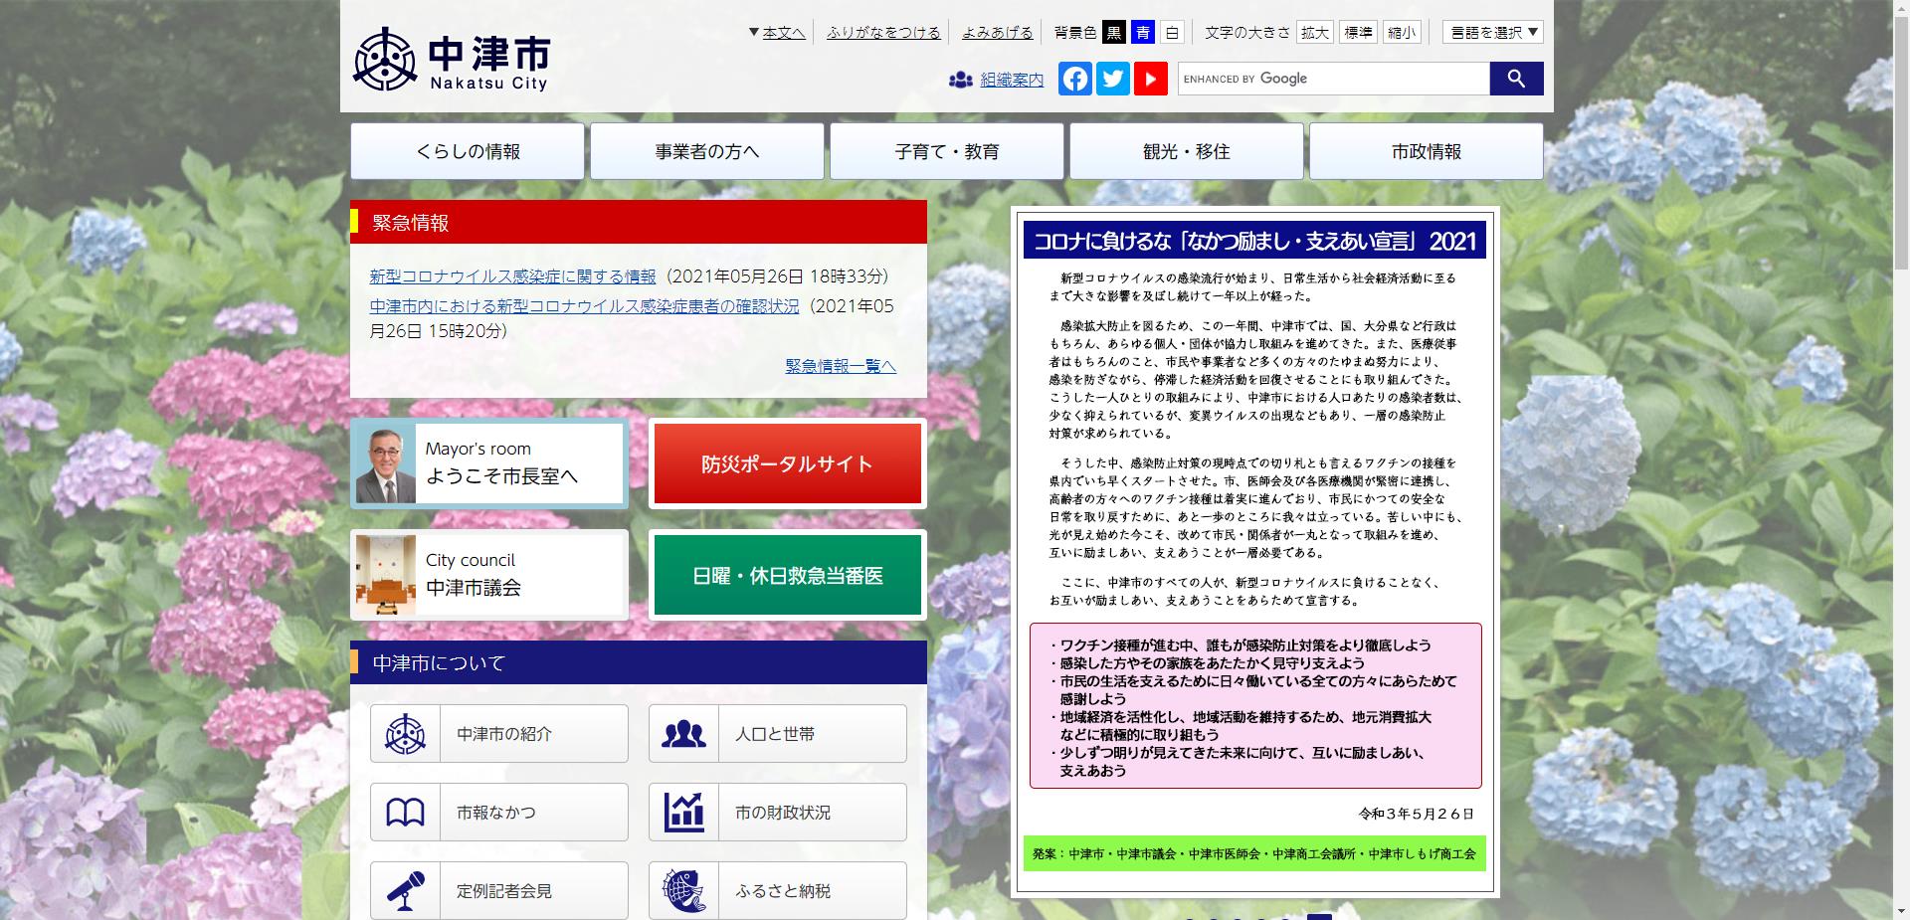Select the ふるさと納税 fish icon
Image resolution: width=1910 pixels, height=920 pixels.
click(x=681, y=890)
